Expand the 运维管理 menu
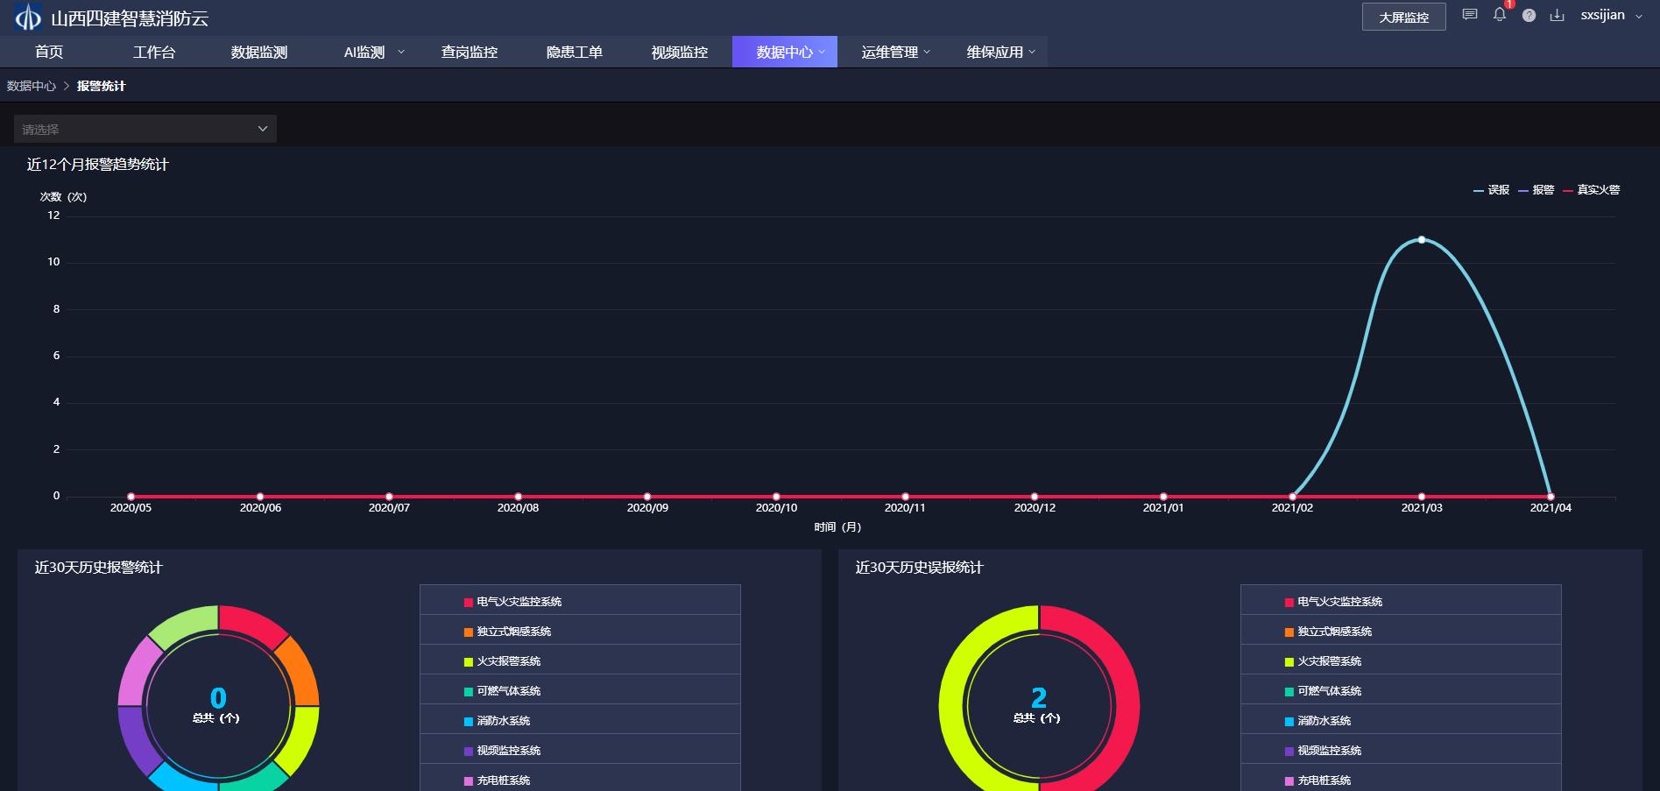The image size is (1660, 791). 895,53
